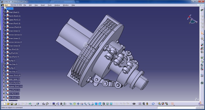Screen dimensions: 205x110
Task: Select asssas (Part1.4) in the tree
Action: [15, 27]
